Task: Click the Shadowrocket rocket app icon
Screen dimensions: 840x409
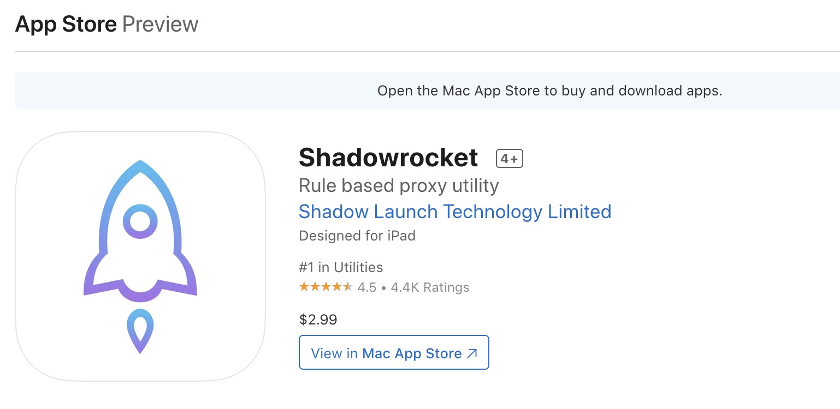Action: click(140, 256)
